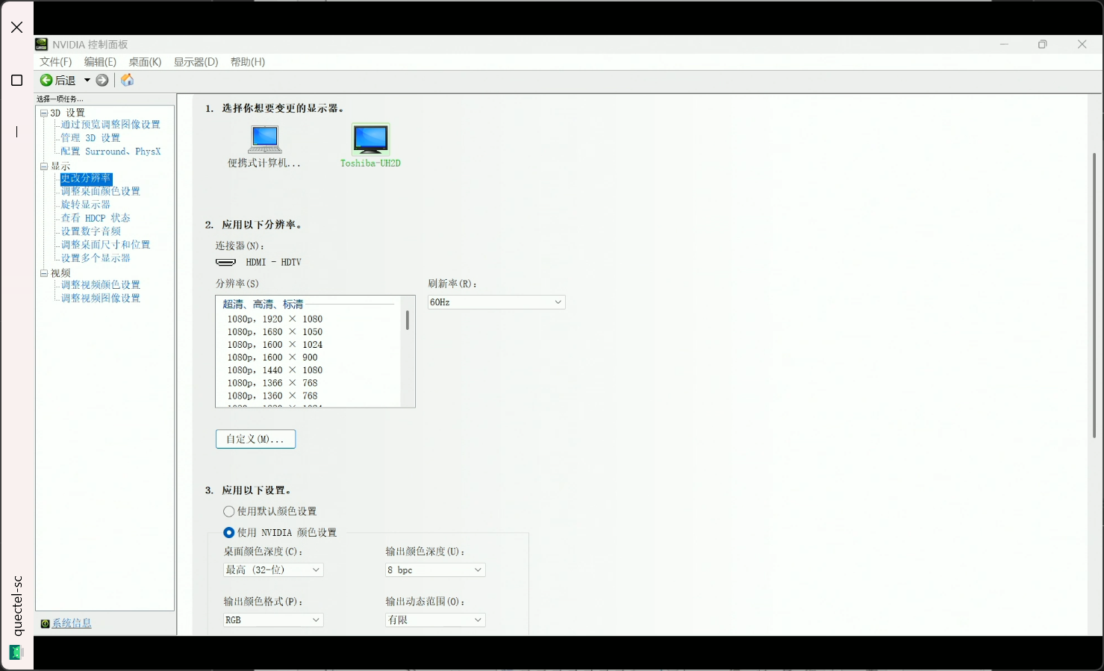Expand the 输出颜色格式 RGB dropdown

click(273, 619)
